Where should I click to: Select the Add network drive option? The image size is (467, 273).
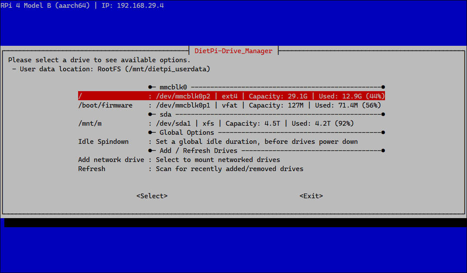111,160
